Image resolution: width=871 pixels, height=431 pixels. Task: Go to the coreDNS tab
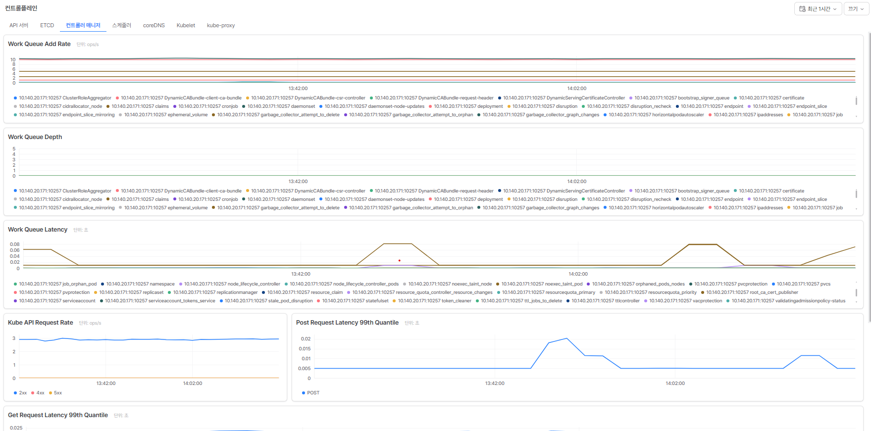tap(154, 25)
